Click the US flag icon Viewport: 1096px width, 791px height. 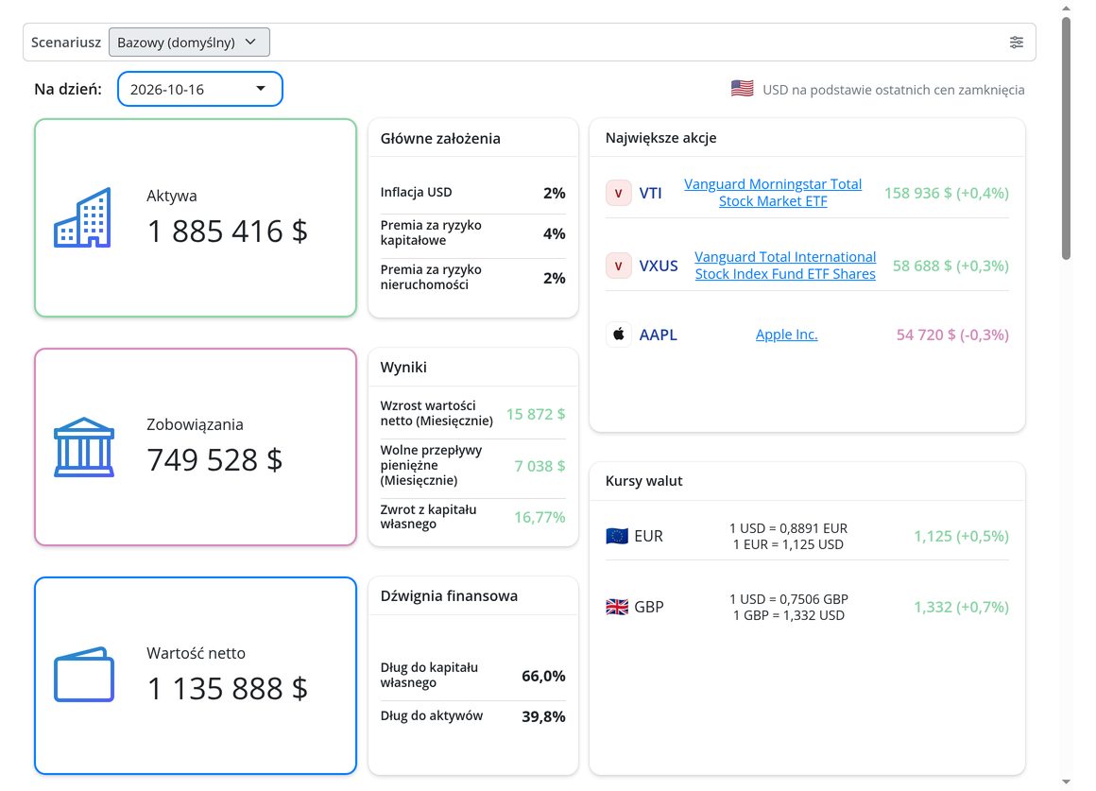(x=743, y=89)
